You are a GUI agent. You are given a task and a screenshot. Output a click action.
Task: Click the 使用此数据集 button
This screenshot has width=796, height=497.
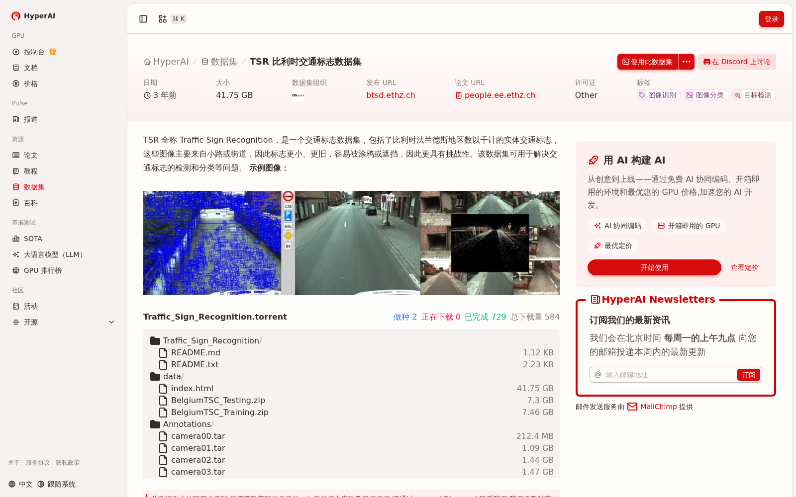pos(648,62)
